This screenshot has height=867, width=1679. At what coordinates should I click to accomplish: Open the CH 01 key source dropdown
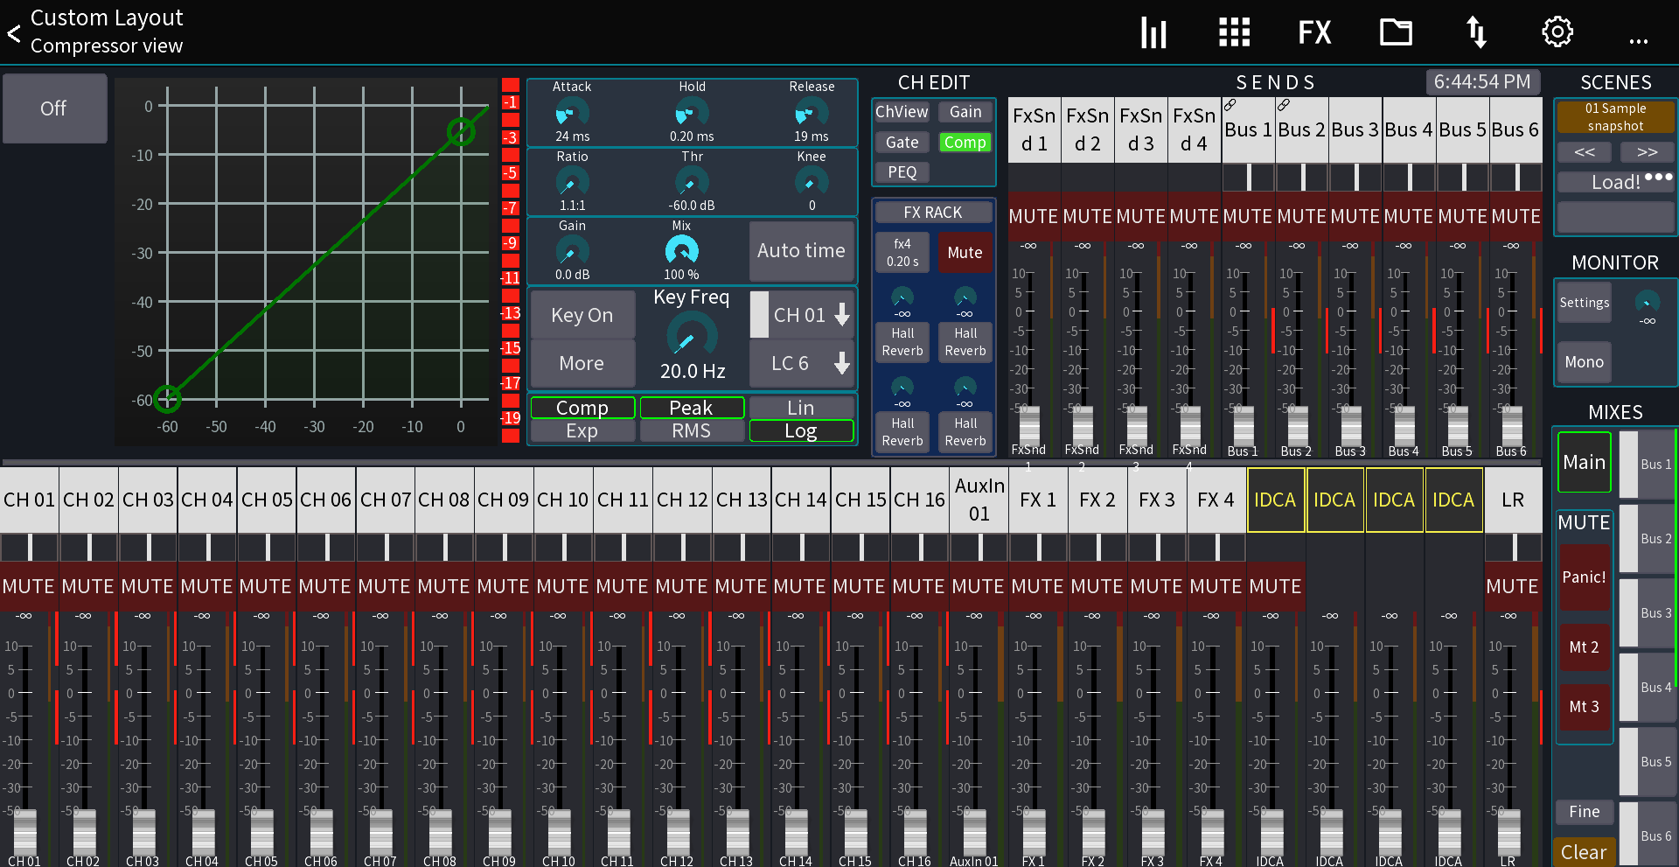click(800, 314)
